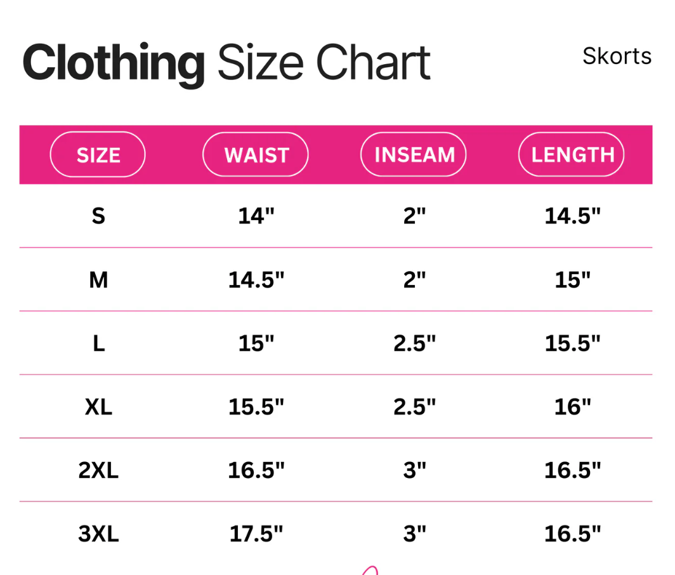Screen dimensions: 675x575
Task: Click the inseam value for size L
Action: click(x=414, y=343)
